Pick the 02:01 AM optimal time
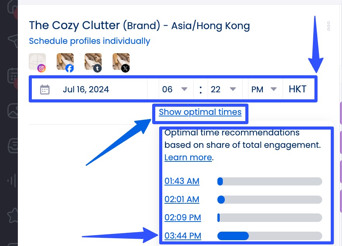342x246 pixels. click(182, 199)
